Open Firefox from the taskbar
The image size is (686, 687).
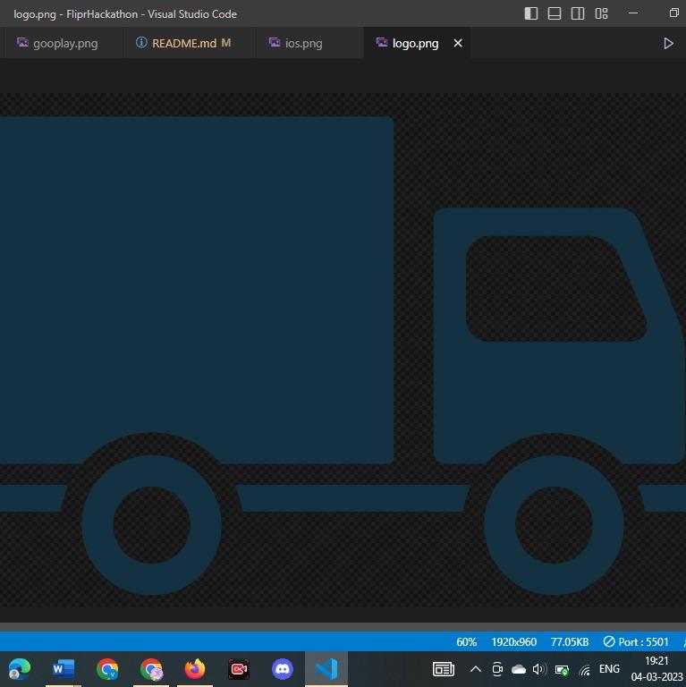coord(195,669)
